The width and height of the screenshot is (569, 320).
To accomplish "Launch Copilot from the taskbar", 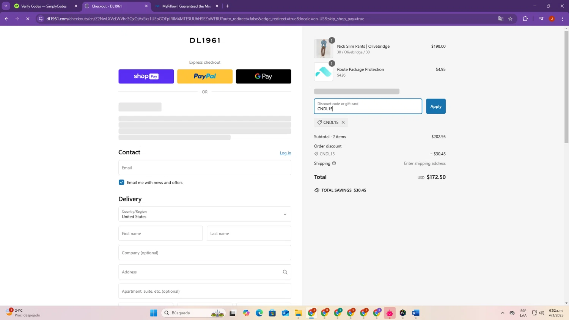I will tap(246, 313).
